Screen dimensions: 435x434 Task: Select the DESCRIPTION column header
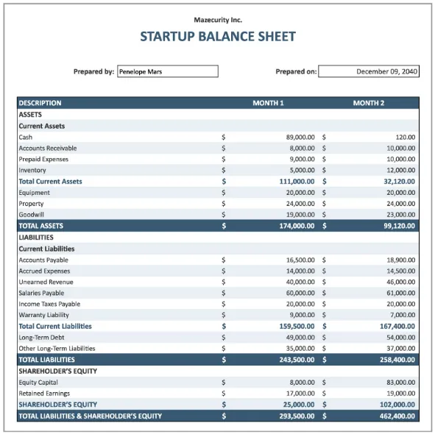pos(40,103)
